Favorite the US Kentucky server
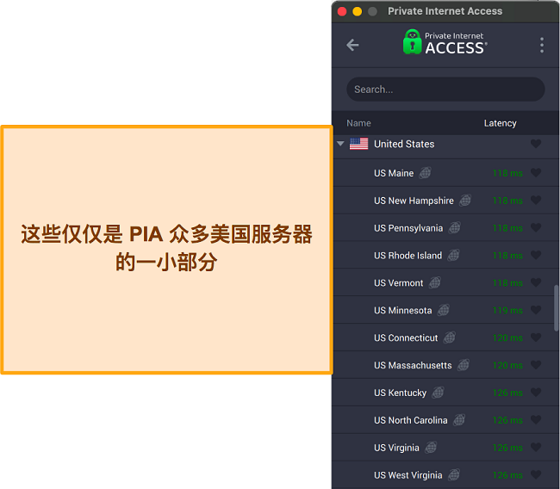This screenshot has width=560, height=489. point(536,393)
